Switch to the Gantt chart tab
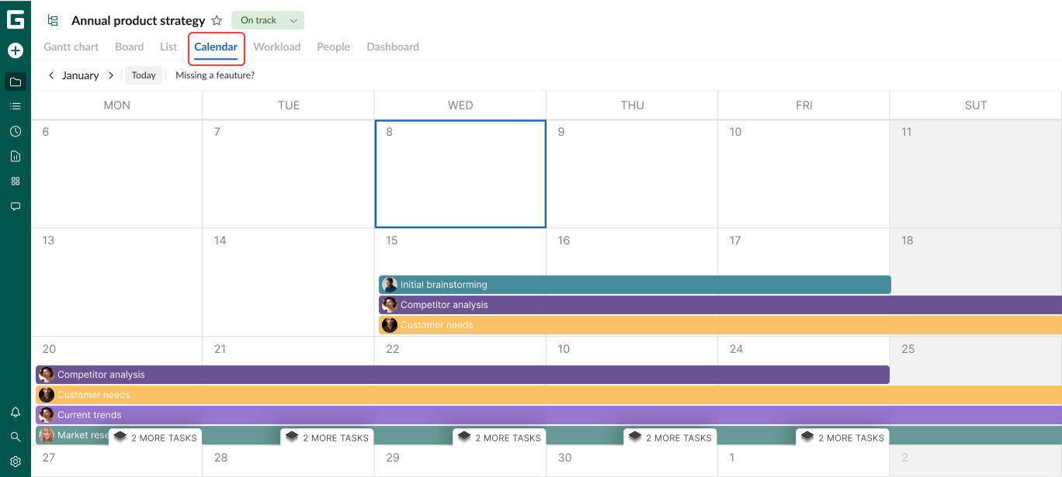 coord(71,47)
